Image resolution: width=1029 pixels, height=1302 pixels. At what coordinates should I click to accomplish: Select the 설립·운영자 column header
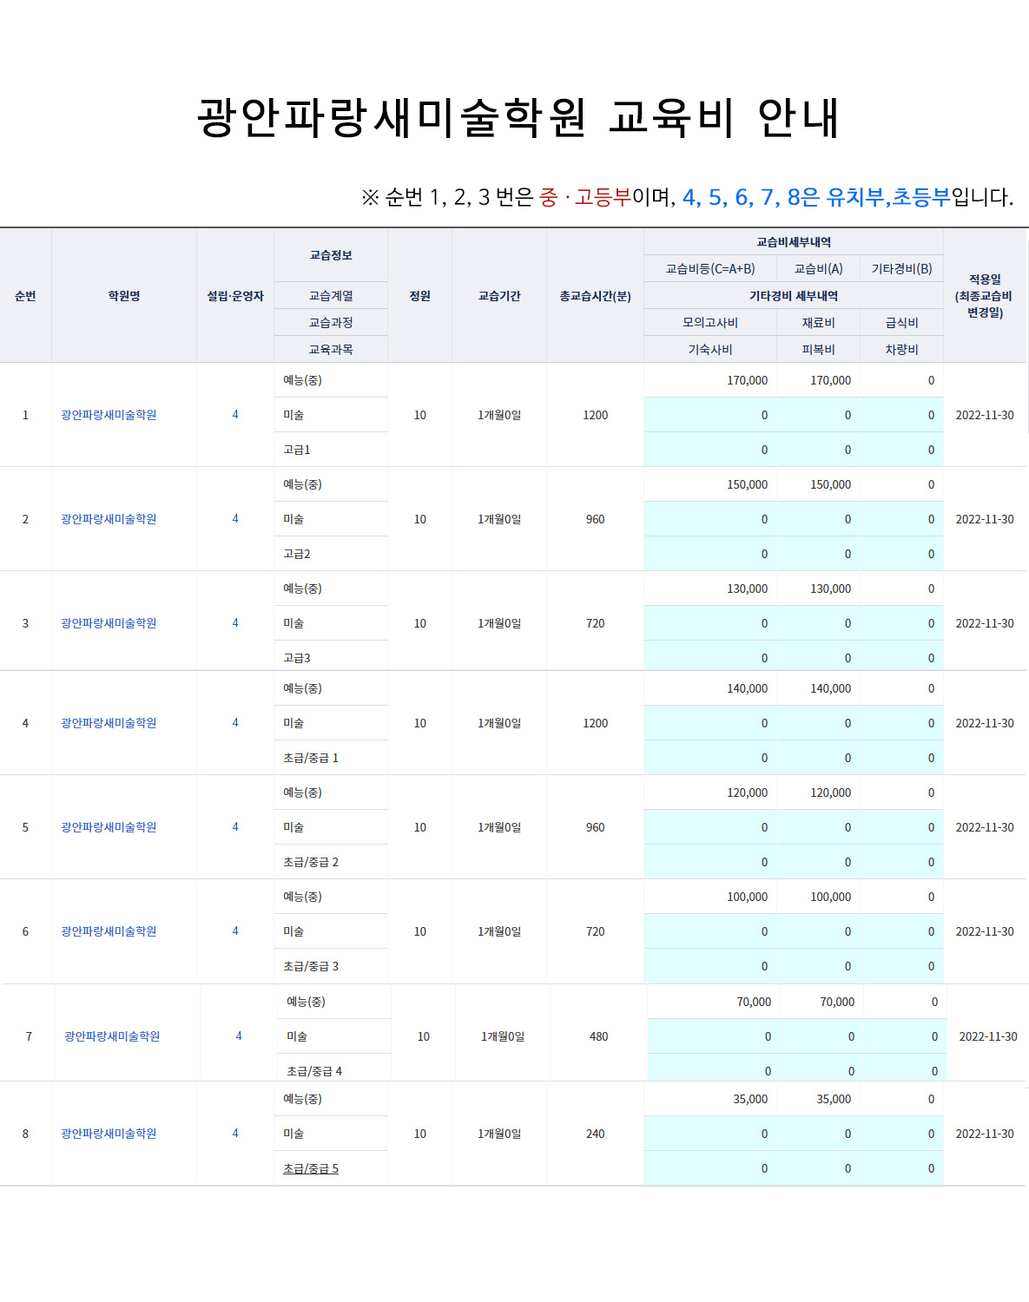[235, 296]
